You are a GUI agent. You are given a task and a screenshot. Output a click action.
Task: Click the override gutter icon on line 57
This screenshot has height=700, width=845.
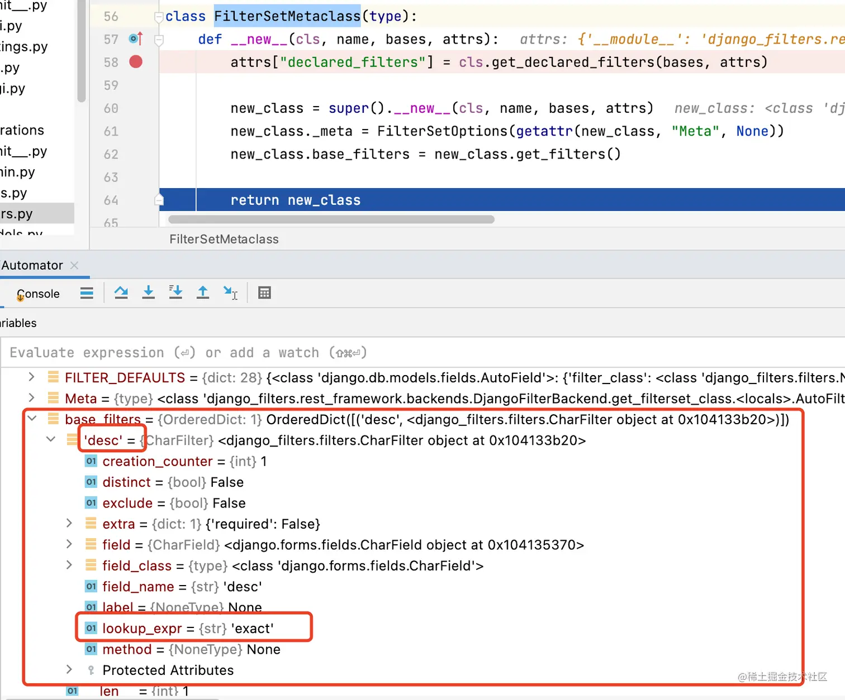pyautogui.click(x=136, y=39)
